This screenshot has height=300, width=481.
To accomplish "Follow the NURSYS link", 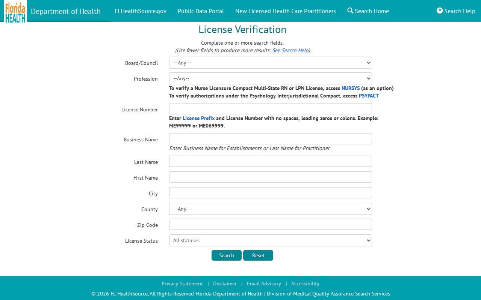I will (x=351, y=88).
